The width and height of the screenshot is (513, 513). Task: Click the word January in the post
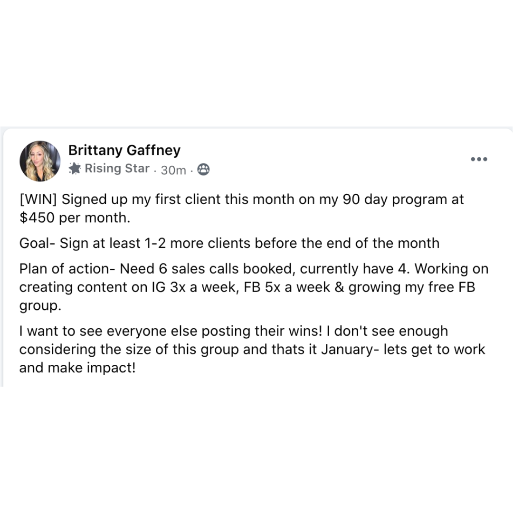[x=347, y=350]
